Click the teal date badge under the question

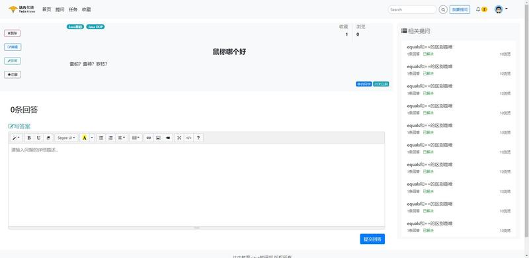(x=381, y=84)
